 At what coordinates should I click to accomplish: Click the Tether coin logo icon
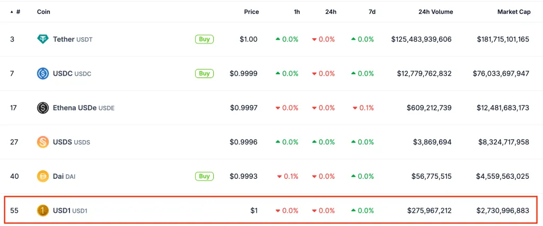pos(43,39)
